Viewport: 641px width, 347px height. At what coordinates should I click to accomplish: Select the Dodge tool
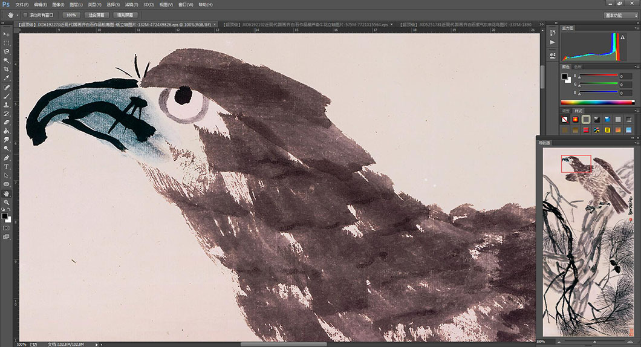click(x=6, y=149)
